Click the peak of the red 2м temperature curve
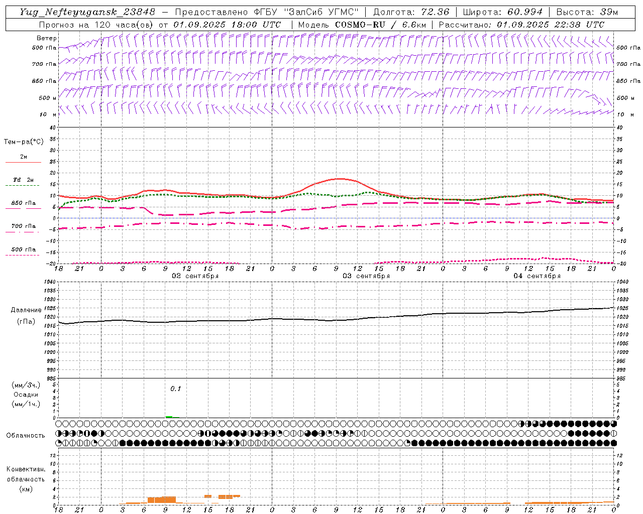Screen dimensions: 643x514 click(340, 179)
